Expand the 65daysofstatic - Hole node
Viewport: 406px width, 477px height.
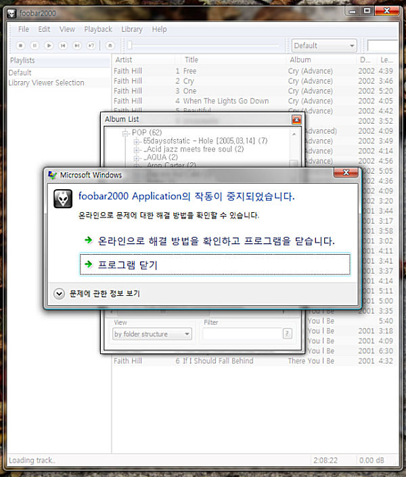coord(137,141)
